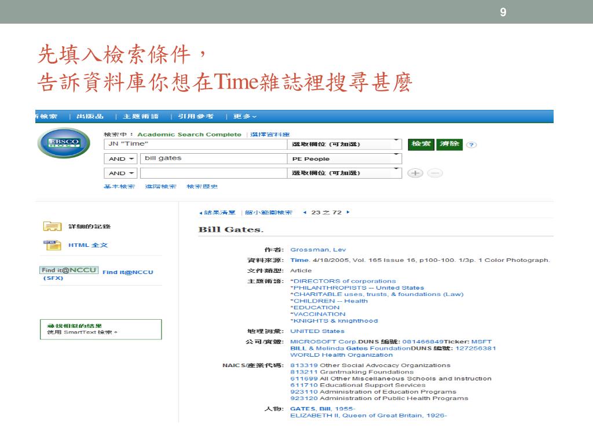
Task: Click the 選擇資料庫 link
Action: click(270, 134)
